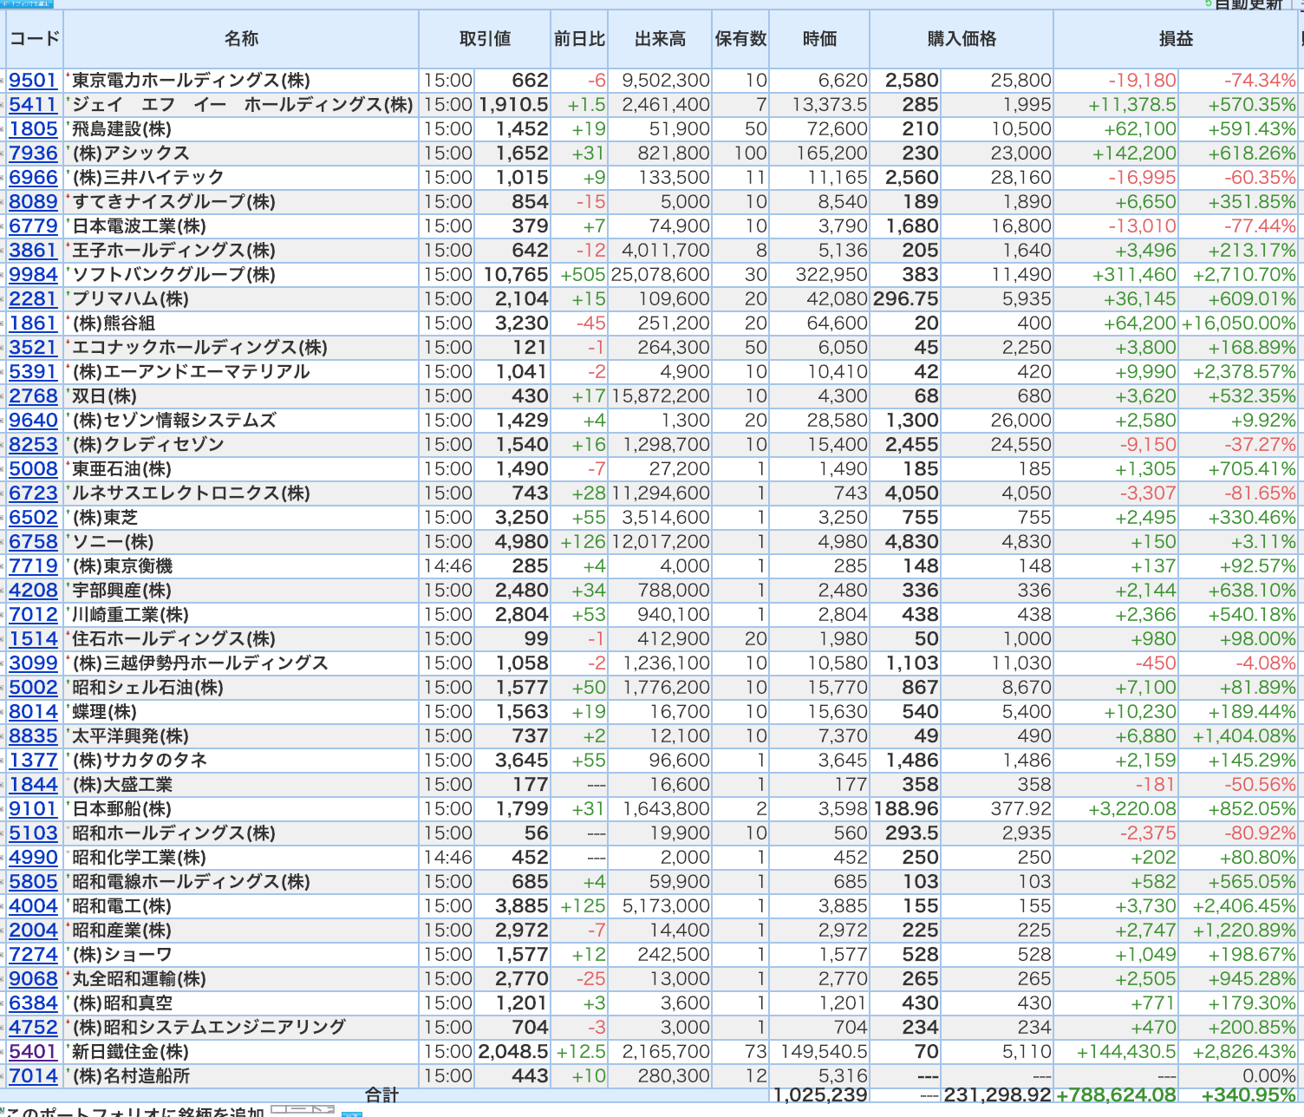Open stock code 5103 link

(33, 833)
